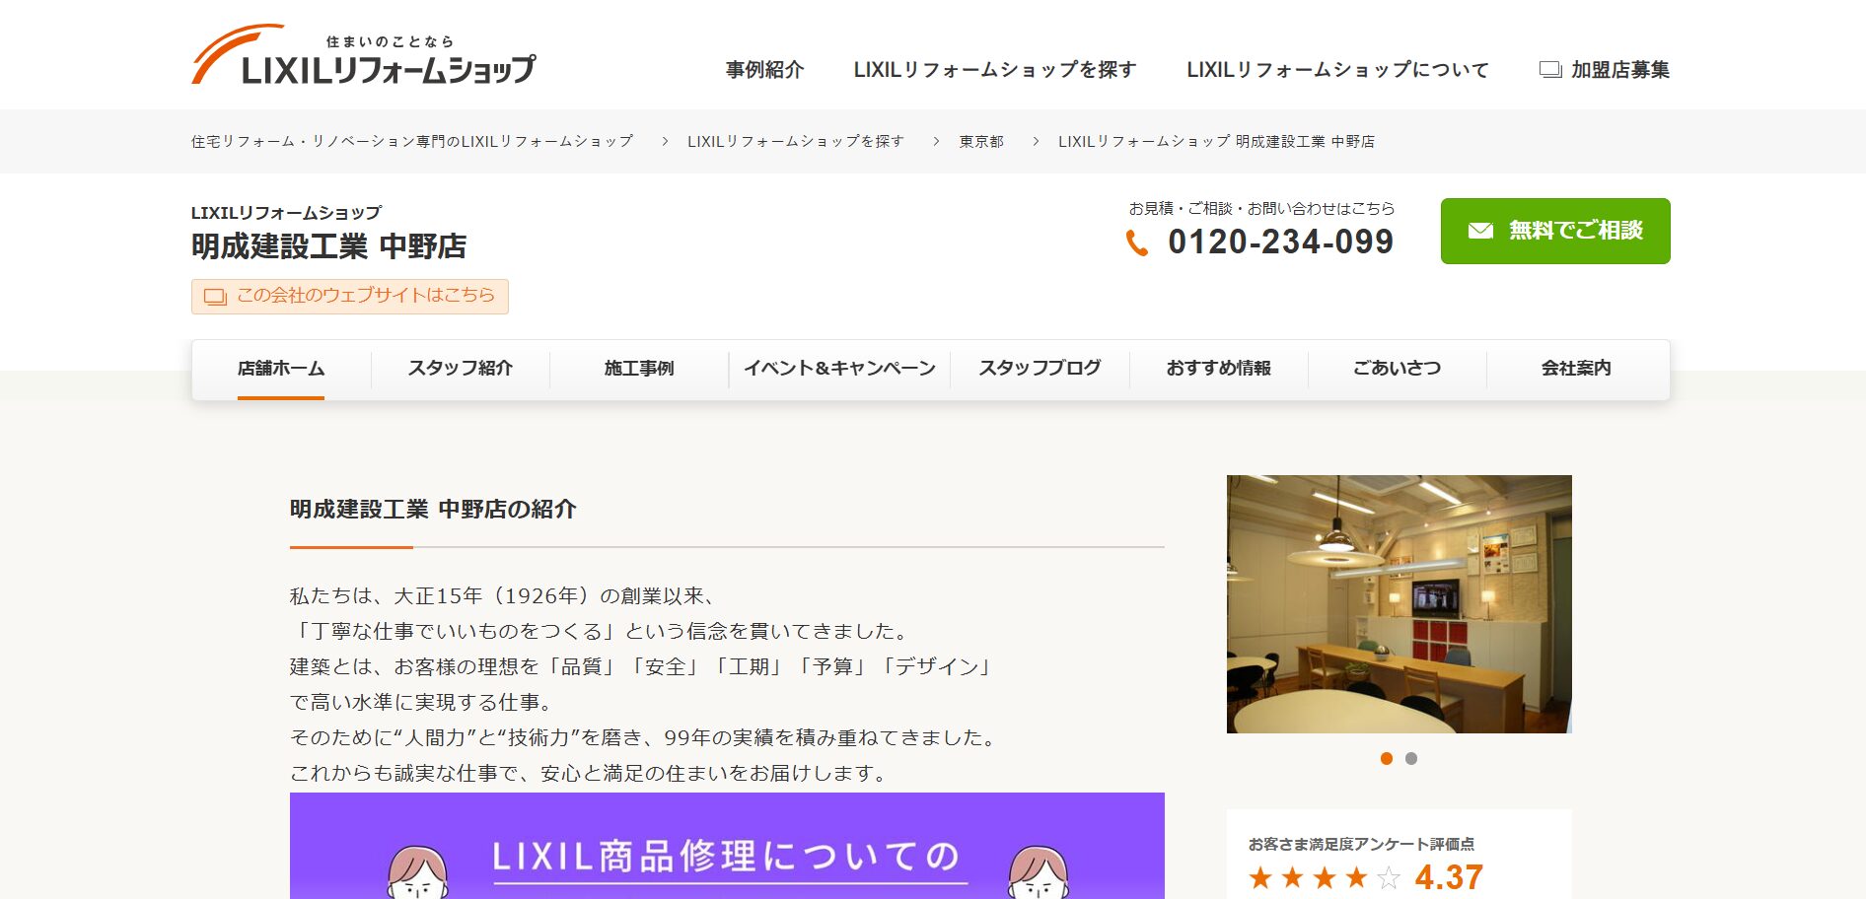The height and width of the screenshot is (899, 1866).
Task: Go to the イベント&キャンペーン tab
Action: [839, 369]
